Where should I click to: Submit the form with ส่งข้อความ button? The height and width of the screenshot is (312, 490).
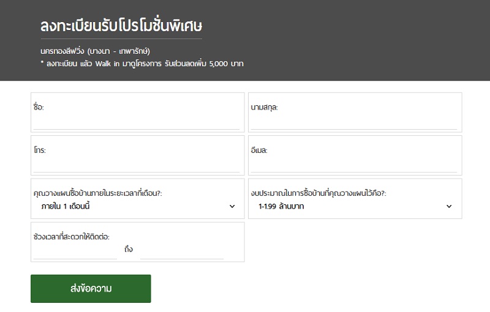(x=91, y=289)
